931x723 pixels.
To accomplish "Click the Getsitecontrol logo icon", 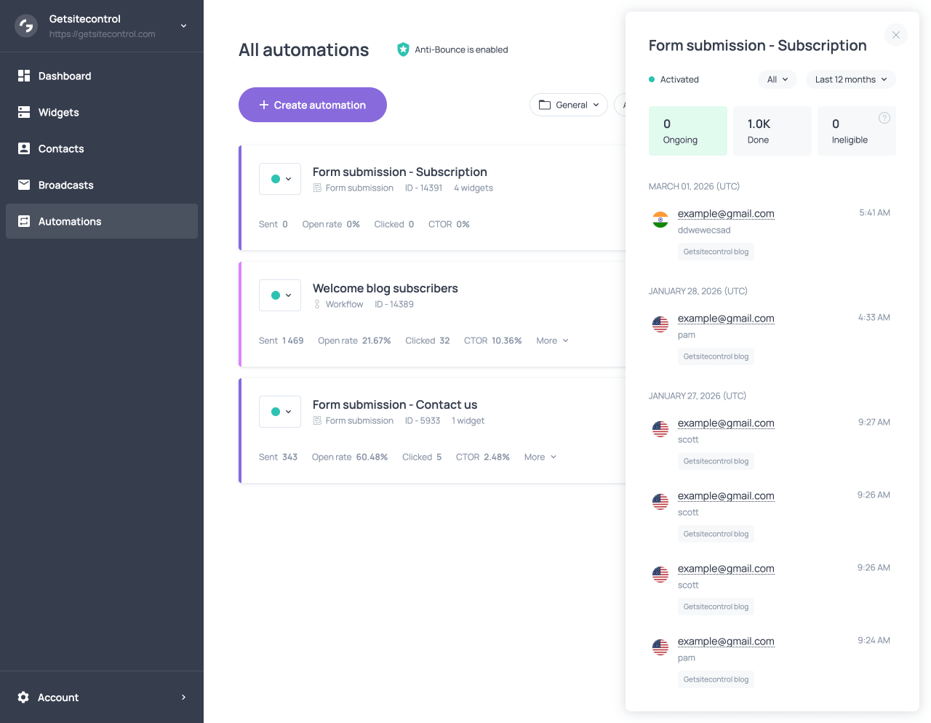I will coord(26,26).
